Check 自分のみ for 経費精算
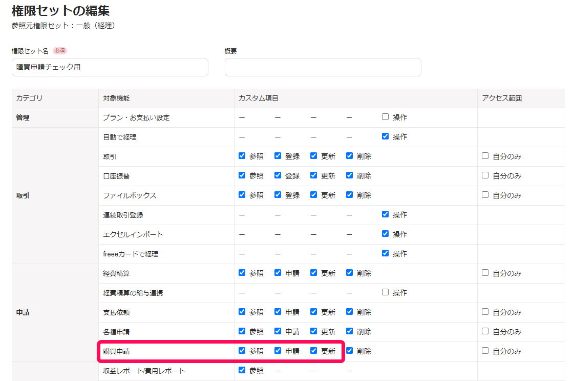 pos(485,272)
